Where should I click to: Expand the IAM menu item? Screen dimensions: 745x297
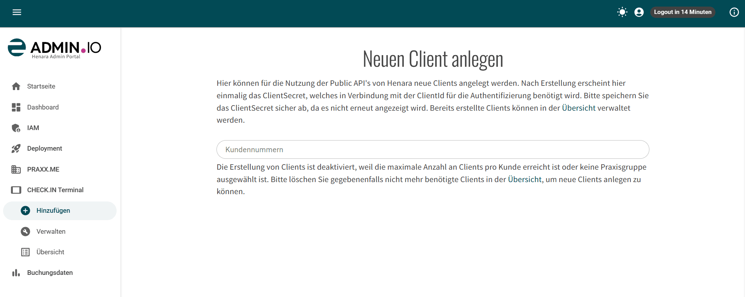(60, 128)
